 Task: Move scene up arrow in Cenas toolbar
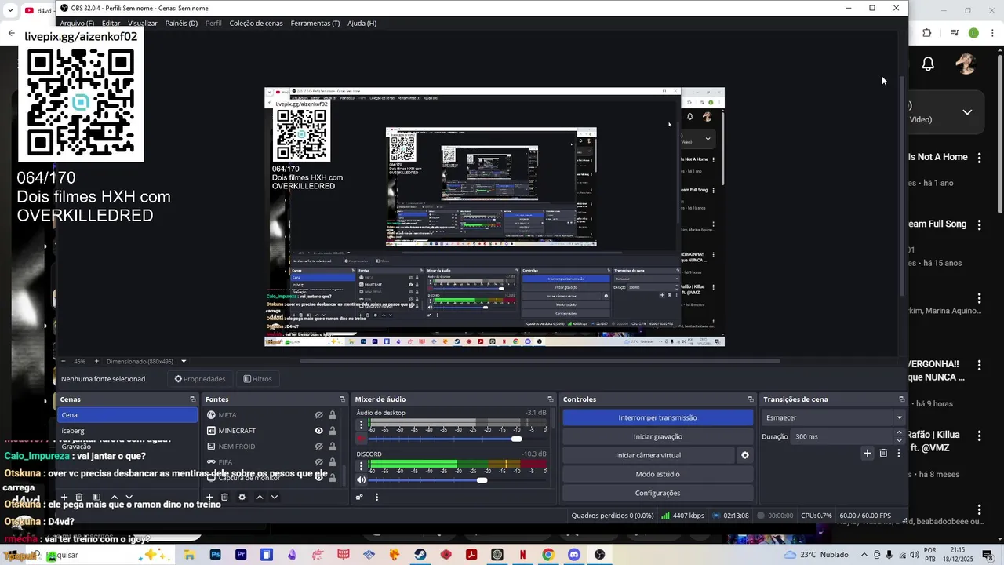tap(114, 497)
